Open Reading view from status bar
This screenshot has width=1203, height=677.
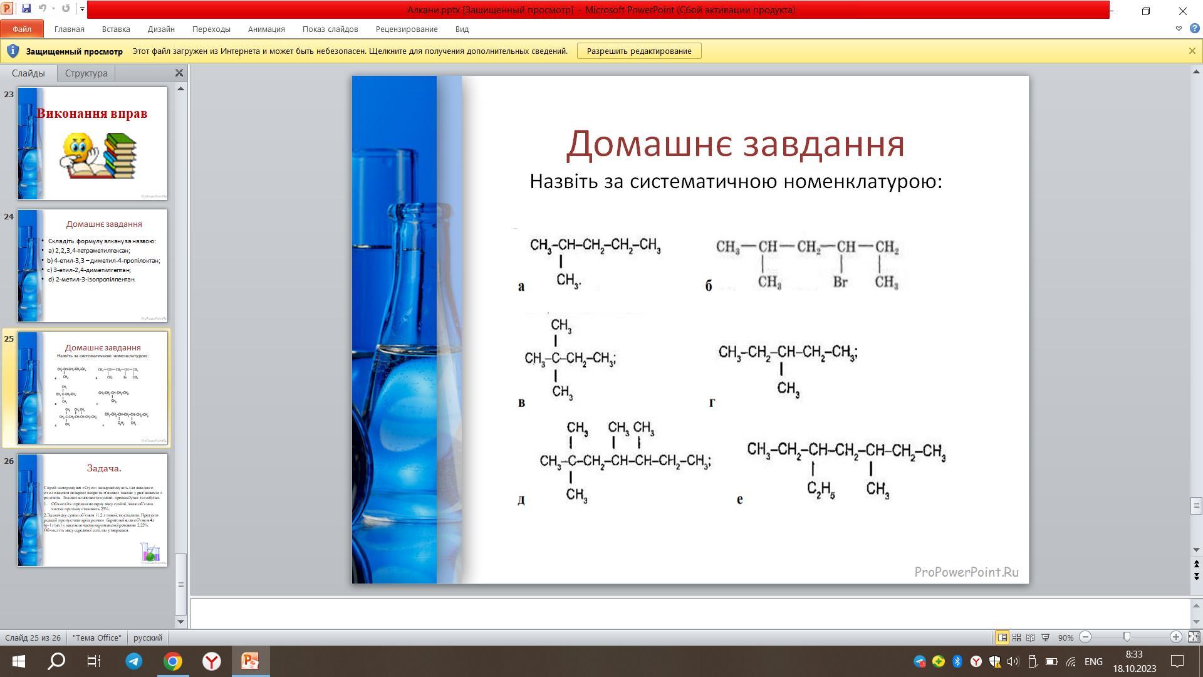pyautogui.click(x=1031, y=638)
